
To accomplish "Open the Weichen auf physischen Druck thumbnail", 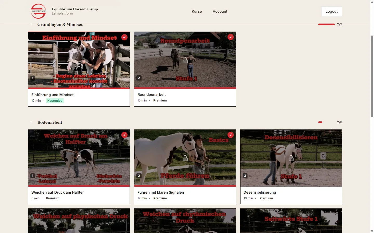I will pyautogui.click(x=79, y=221).
